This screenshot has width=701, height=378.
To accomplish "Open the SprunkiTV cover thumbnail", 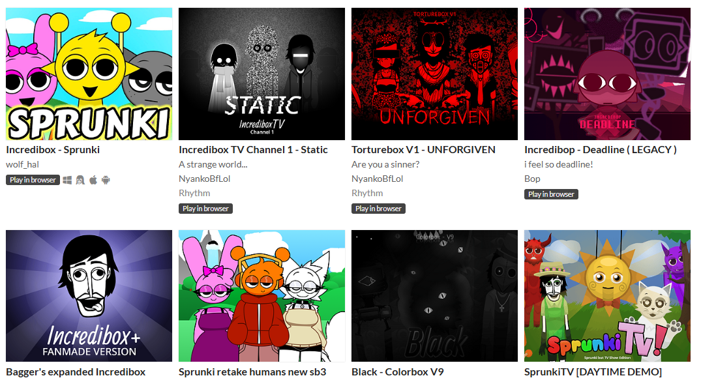I will point(607,296).
